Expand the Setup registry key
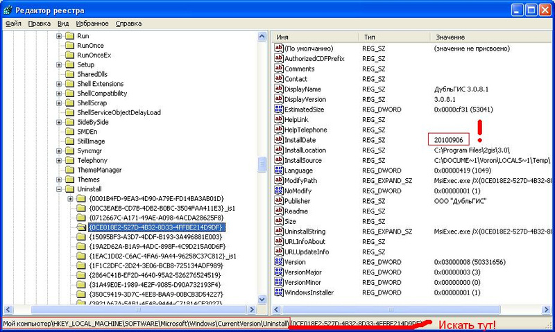 tap(59, 64)
